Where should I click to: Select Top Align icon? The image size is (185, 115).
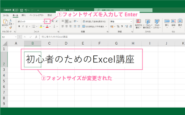[x=63, y=21]
